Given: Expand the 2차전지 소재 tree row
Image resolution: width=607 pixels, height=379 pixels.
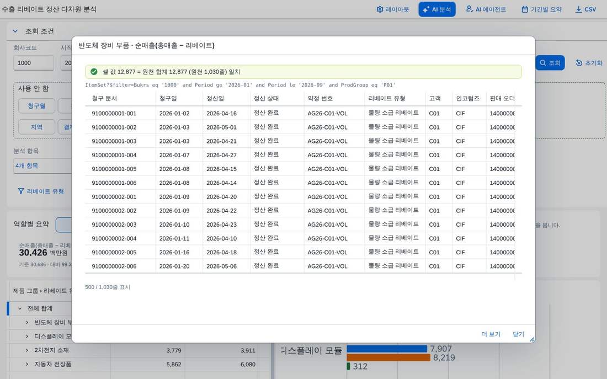Looking at the screenshot, I should [x=26, y=350].
